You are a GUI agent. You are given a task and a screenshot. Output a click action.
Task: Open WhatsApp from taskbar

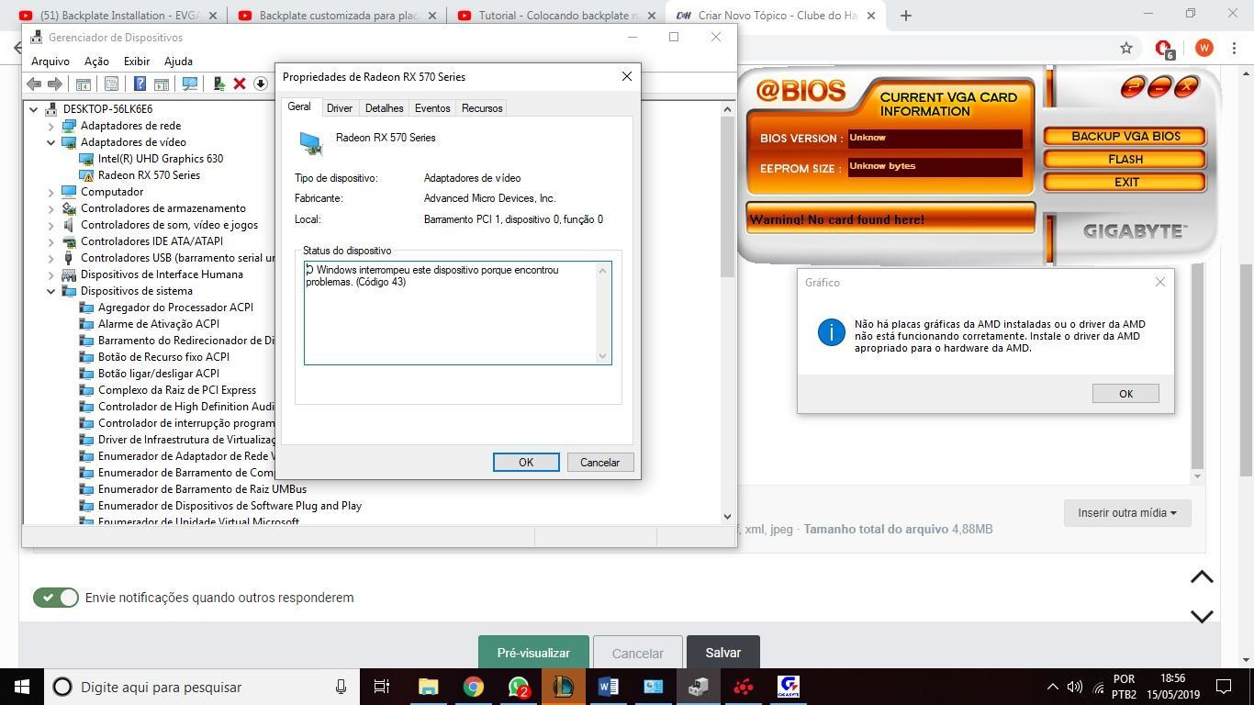pyautogui.click(x=519, y=687)
